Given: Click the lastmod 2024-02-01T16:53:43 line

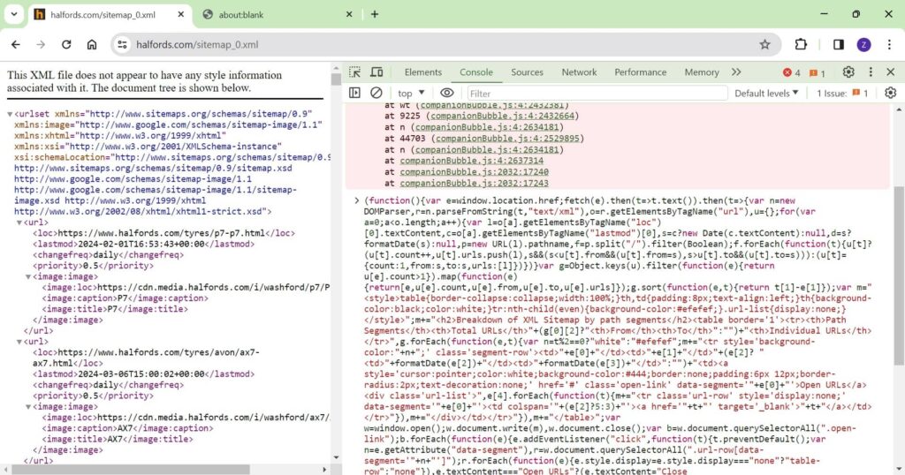Looking at the screenshot, I should pyautogui.click(x=143, y=245).
